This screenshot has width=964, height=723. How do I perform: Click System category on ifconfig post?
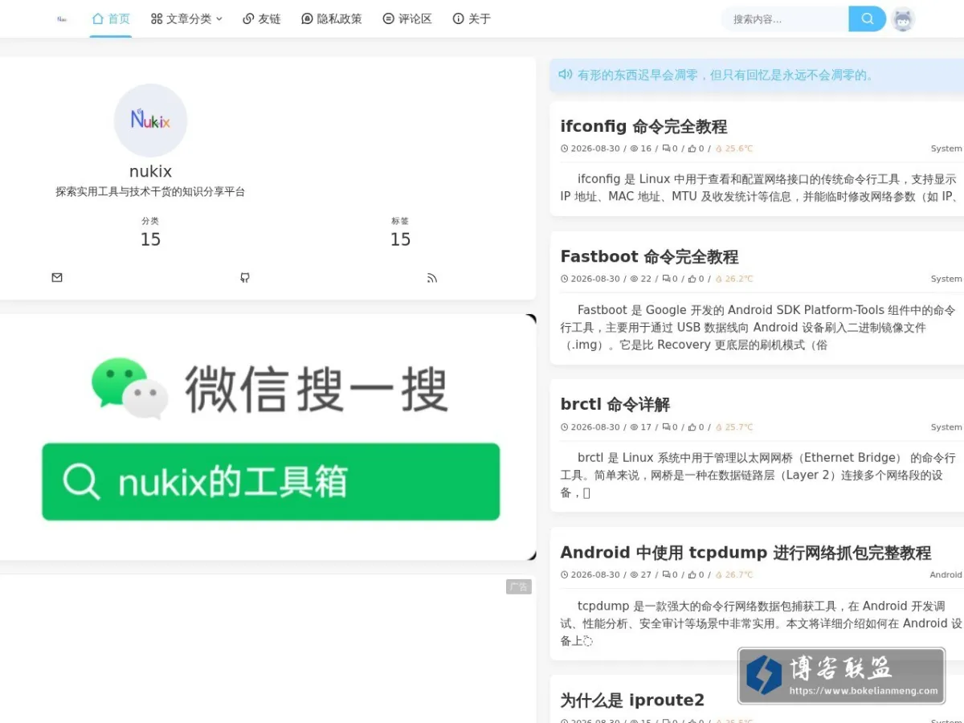[x=946, y=149]
